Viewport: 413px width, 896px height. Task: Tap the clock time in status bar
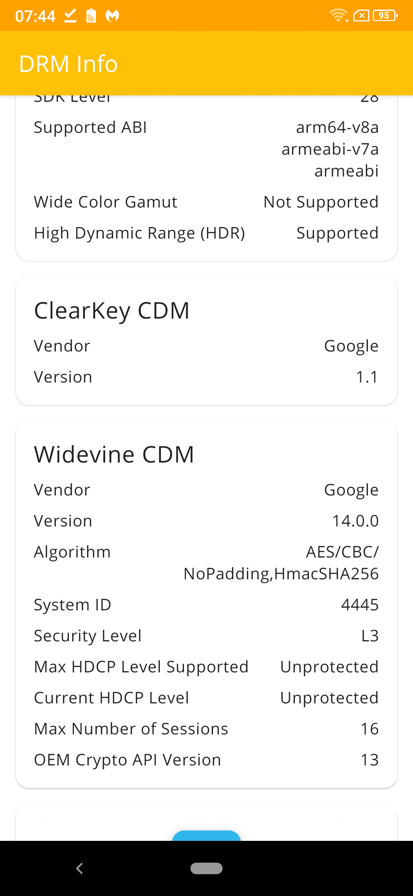35,16
